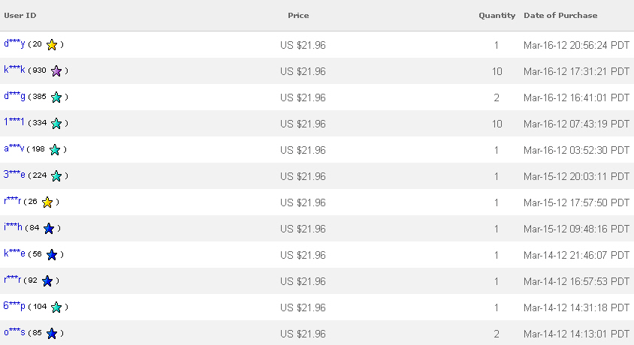Open buyer link 3***e
Viewport: 634px width, 345px height.
[14, 175]
